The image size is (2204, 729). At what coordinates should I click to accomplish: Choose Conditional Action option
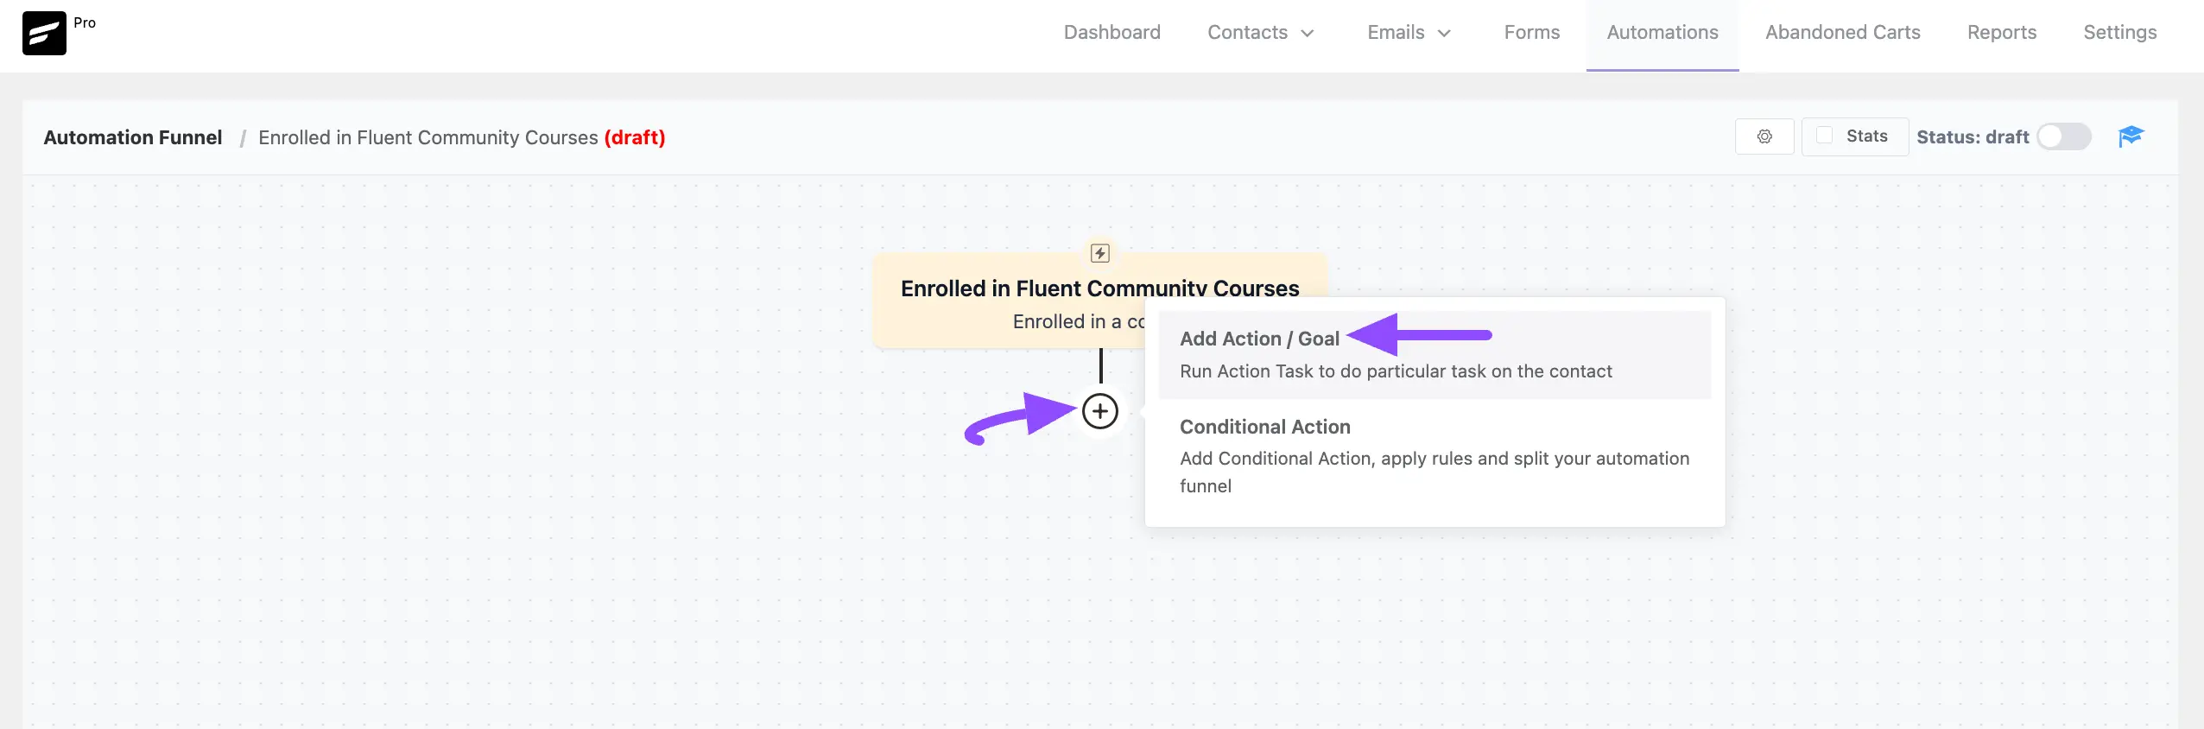click(1434, 455)
